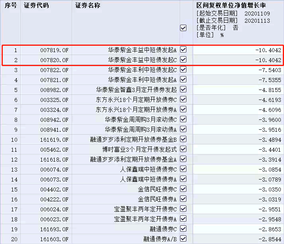The height and width of the screenshot is (244, 284).
Task: Toggle checkbox for 华泰紫金智鑫3月定开债券发起
Action: point(183,89)
